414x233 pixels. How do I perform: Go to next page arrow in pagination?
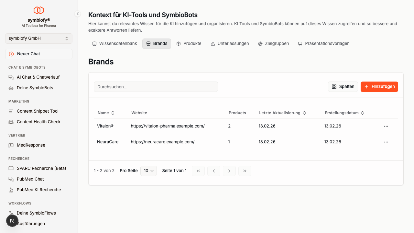[x=229, y=171]
